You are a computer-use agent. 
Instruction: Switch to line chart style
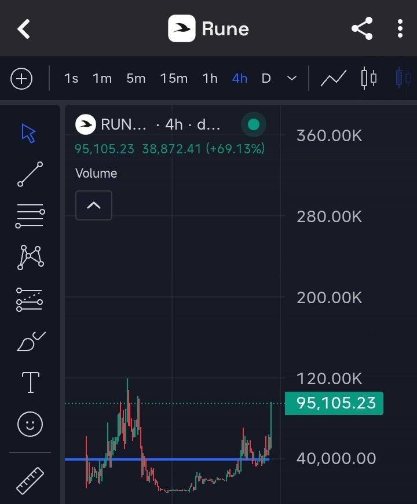click(334, 79)
